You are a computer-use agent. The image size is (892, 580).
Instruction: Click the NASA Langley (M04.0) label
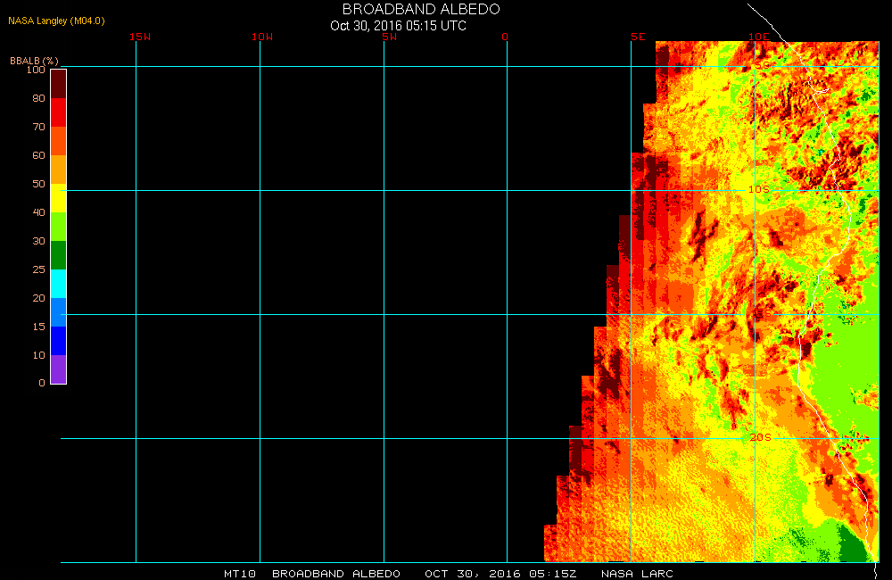pos(56,20)
